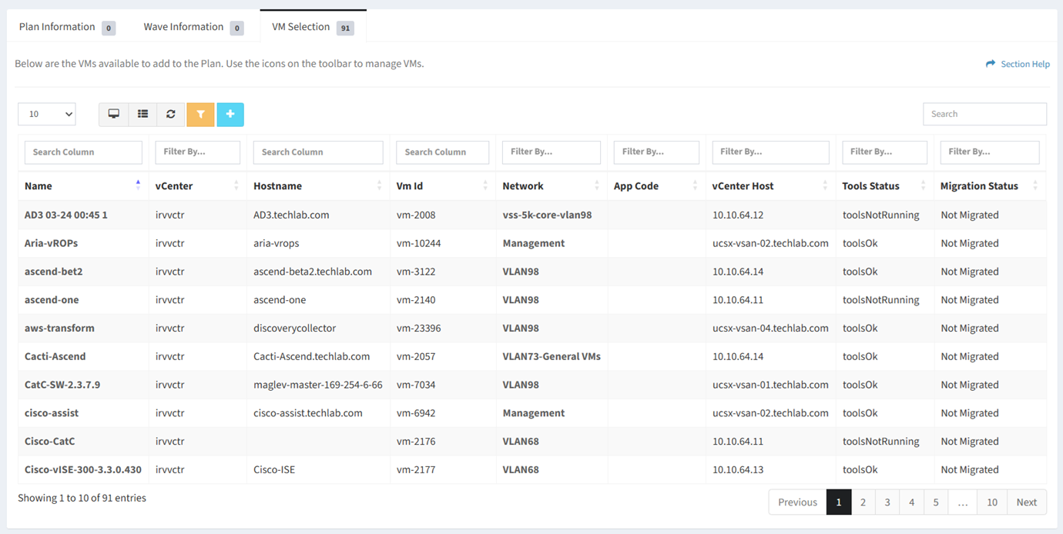Click the blue plus add button
Viewport: 1063px width, 534px height.
[230, 114]
